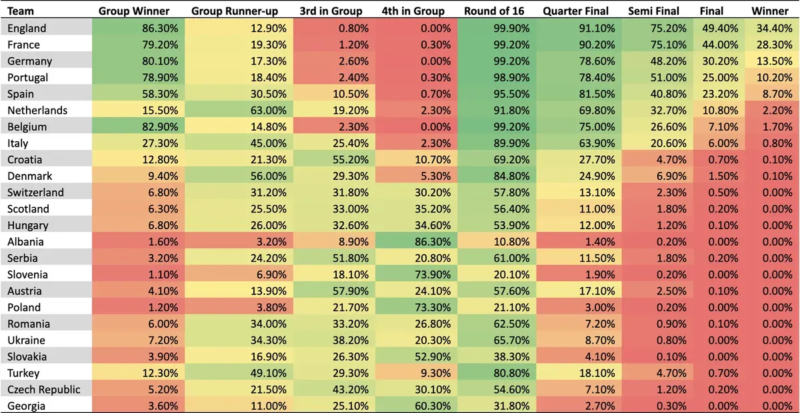Select the Czech Republic team cell
This screenshot has width=800, height=413.
[x=42, y=389]
